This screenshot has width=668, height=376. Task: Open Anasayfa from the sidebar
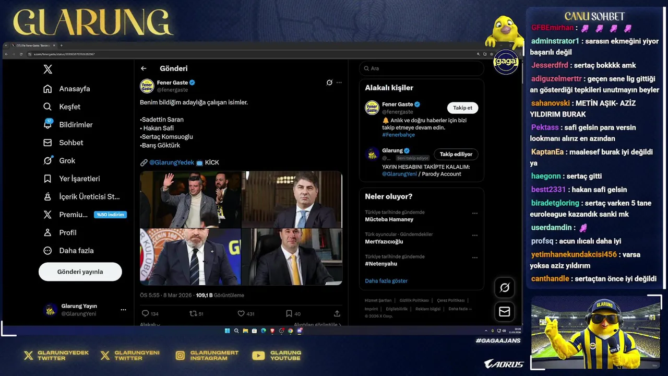(67, 89)
